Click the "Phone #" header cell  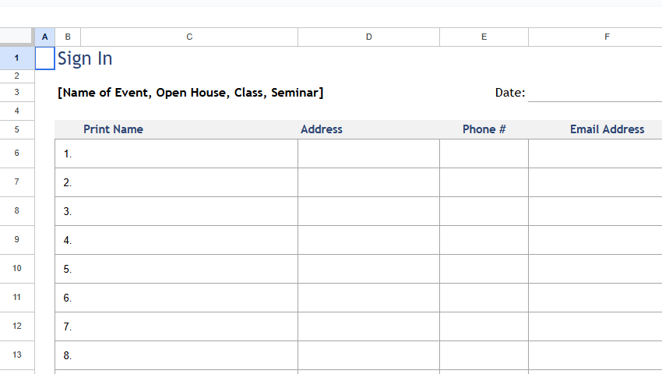(x=484, y=129)
